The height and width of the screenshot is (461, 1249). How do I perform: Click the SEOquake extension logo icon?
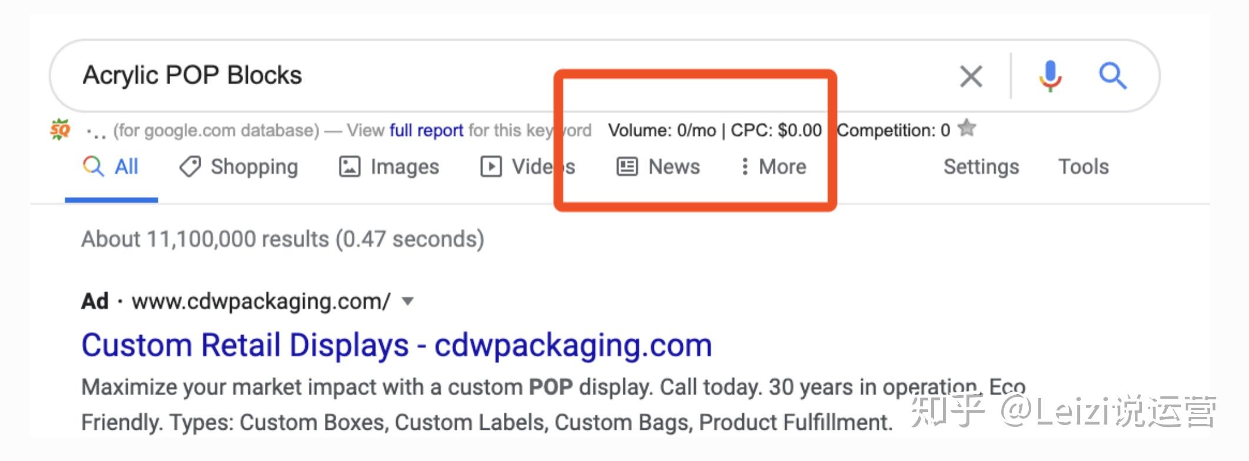tap(60, 129)
